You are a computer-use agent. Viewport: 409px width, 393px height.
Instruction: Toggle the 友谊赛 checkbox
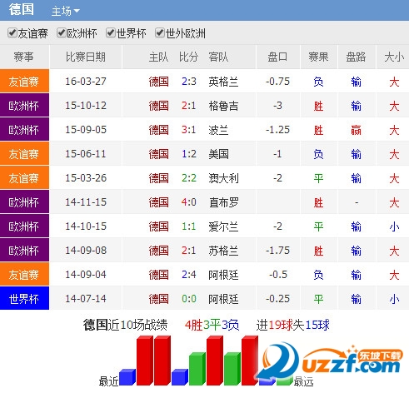coord(12,32)
